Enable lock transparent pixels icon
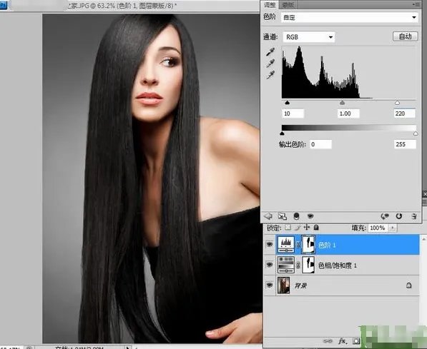Screen dimensions: 427x349 288,227
